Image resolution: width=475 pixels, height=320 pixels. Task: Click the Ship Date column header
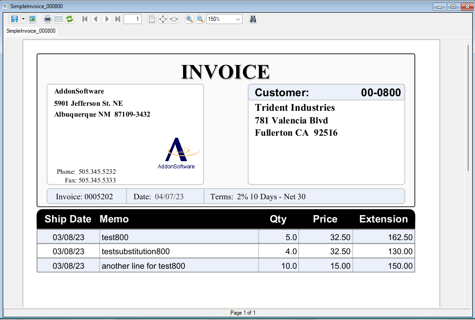tap(68, 219)
